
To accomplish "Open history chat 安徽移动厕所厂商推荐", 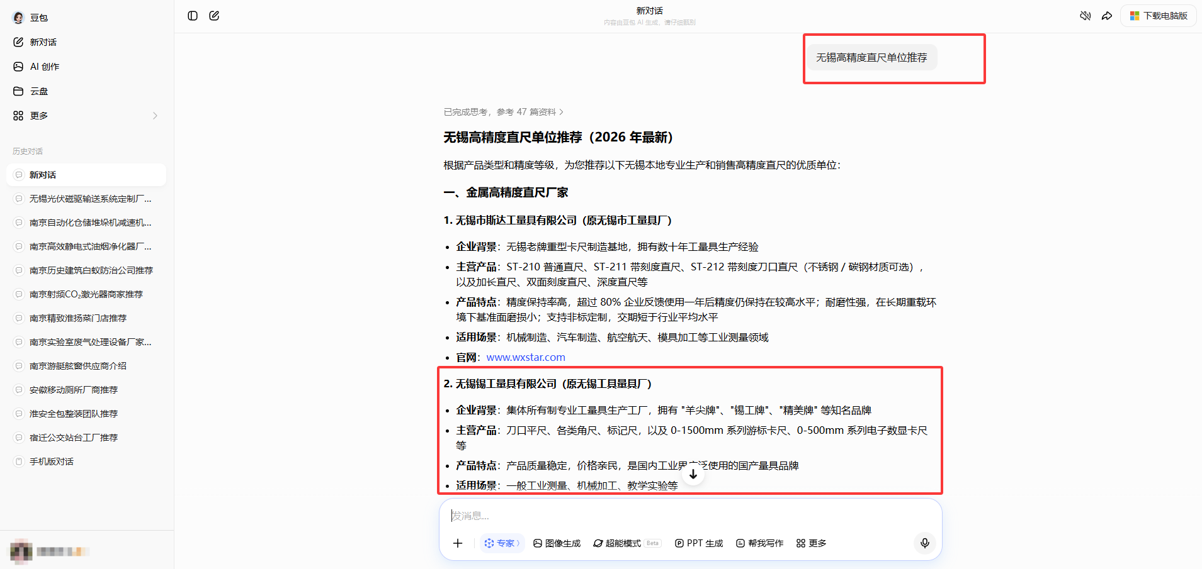I will click(86, 390).
